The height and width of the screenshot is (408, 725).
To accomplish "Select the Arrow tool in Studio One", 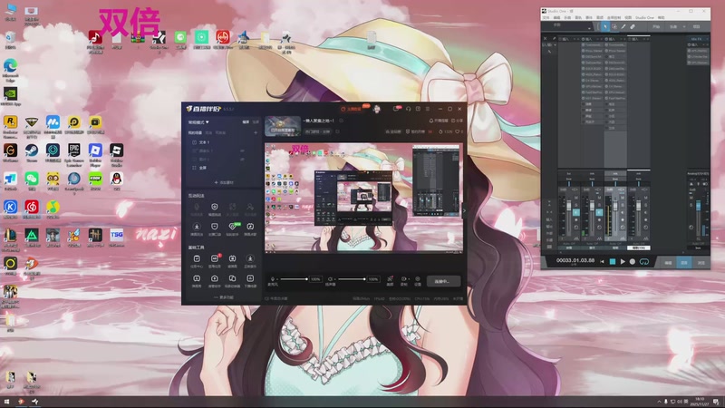I will coord(604,27).
